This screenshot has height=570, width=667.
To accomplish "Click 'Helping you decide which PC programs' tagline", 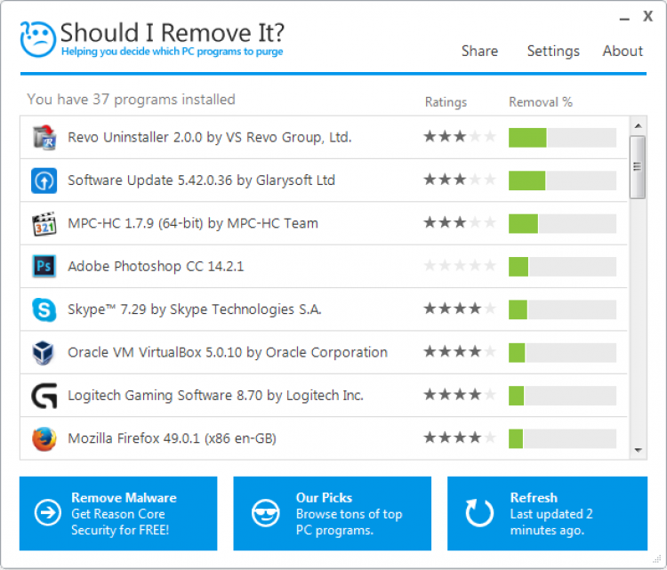I will 173,52.
